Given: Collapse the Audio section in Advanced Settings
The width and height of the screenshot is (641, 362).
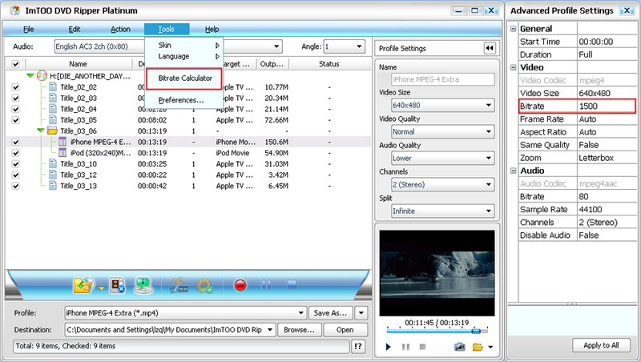Looking at the screenshot, I should click(513, 171).
